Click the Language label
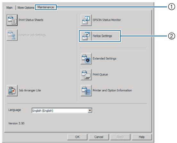This screenshot has width=177, height=143. coord(14,110)
